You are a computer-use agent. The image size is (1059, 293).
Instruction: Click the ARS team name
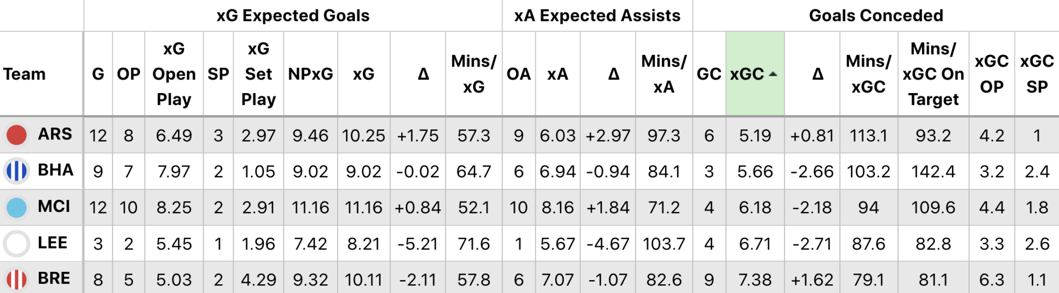tap(55, 134)
